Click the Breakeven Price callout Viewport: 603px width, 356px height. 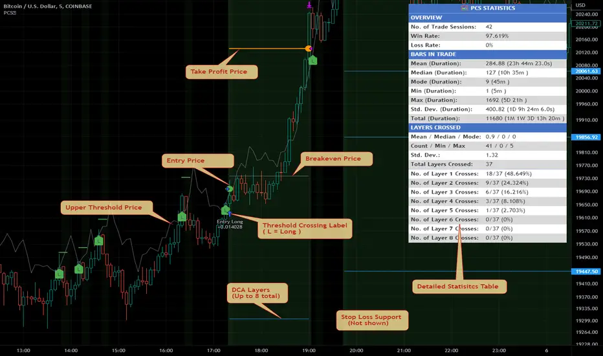(336, 159)
